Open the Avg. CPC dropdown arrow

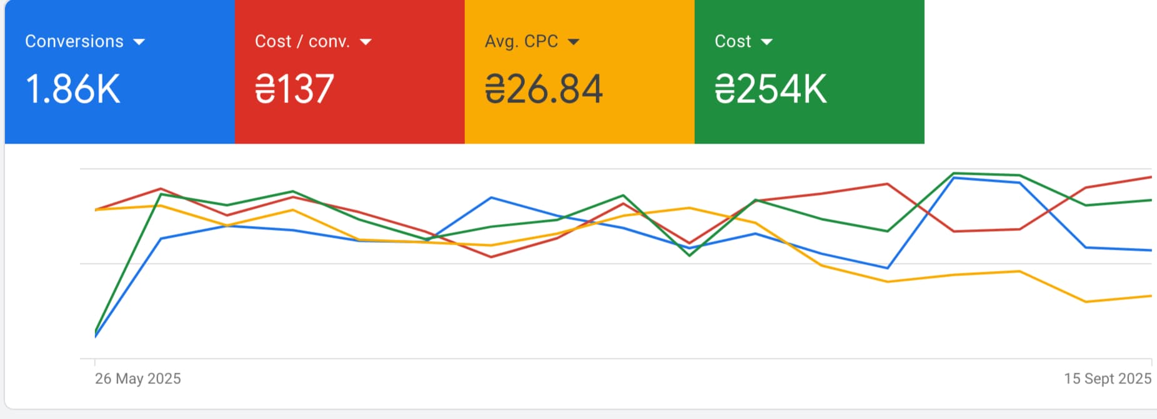point(574,42)
